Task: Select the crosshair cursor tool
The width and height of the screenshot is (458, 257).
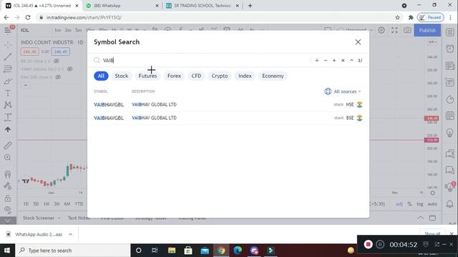Action: click(x=8, y=44)
